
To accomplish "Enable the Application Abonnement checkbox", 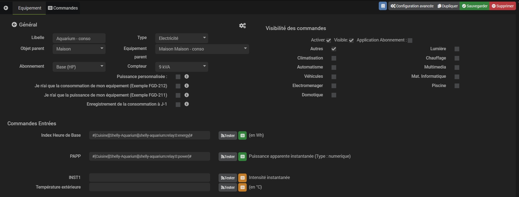I will (410, 40).
